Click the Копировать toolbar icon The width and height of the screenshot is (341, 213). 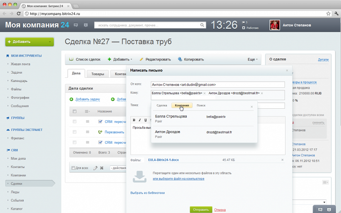[x=180, y=59]
